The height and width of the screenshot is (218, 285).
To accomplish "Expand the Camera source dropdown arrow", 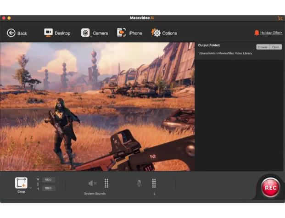I will point(91,37).
